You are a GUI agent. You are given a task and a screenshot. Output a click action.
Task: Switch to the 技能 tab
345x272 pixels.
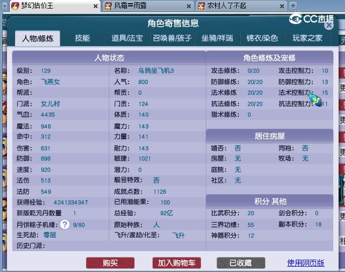coord(82,38)
